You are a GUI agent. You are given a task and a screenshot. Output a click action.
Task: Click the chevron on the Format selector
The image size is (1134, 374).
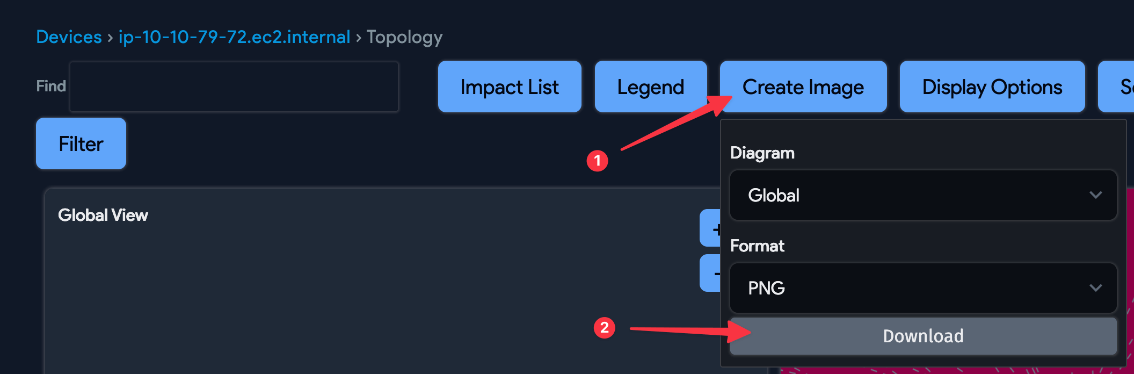point(1096,289)
